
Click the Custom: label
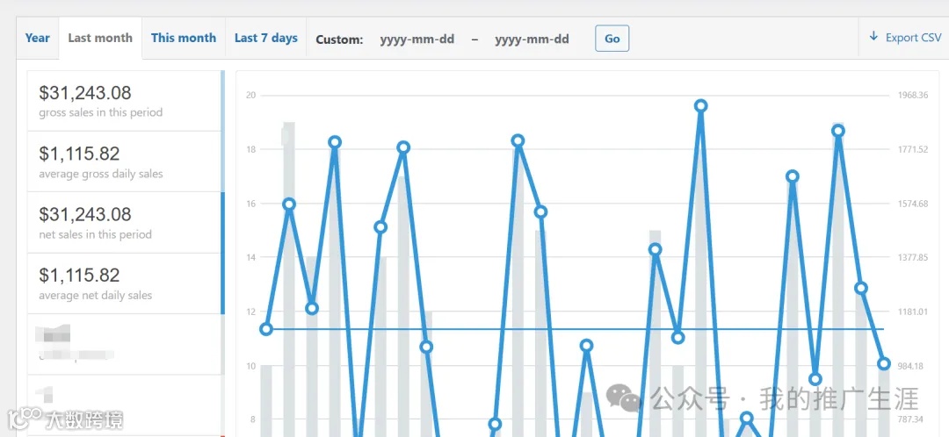click(339, 39)
